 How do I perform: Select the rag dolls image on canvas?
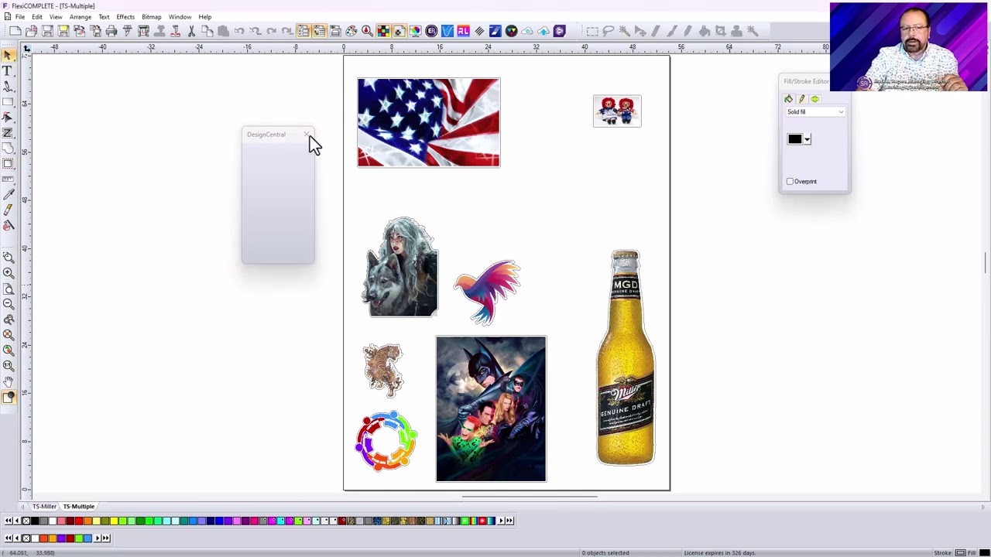coord(617,111)
